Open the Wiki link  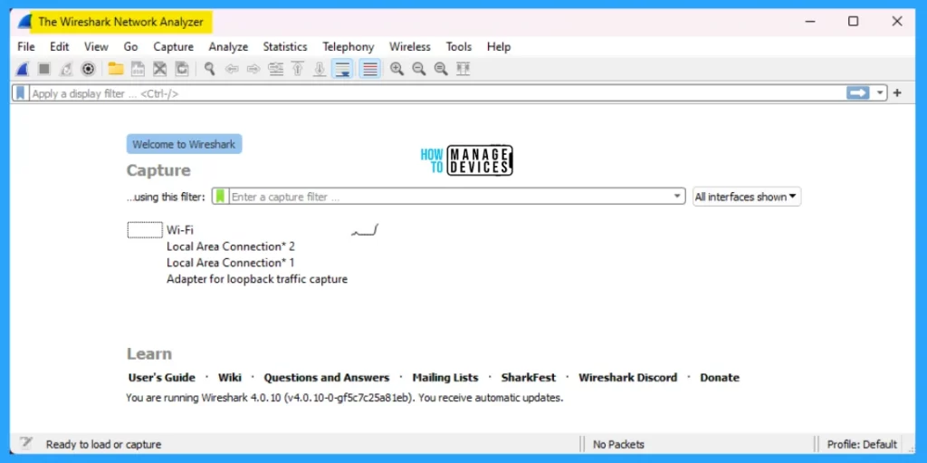point(230,377)
